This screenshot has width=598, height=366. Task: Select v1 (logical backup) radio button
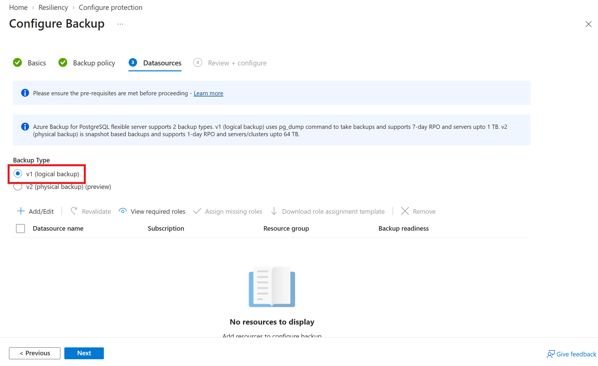tap(18, 174)
